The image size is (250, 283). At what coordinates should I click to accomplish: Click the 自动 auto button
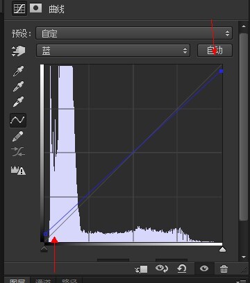215,51
